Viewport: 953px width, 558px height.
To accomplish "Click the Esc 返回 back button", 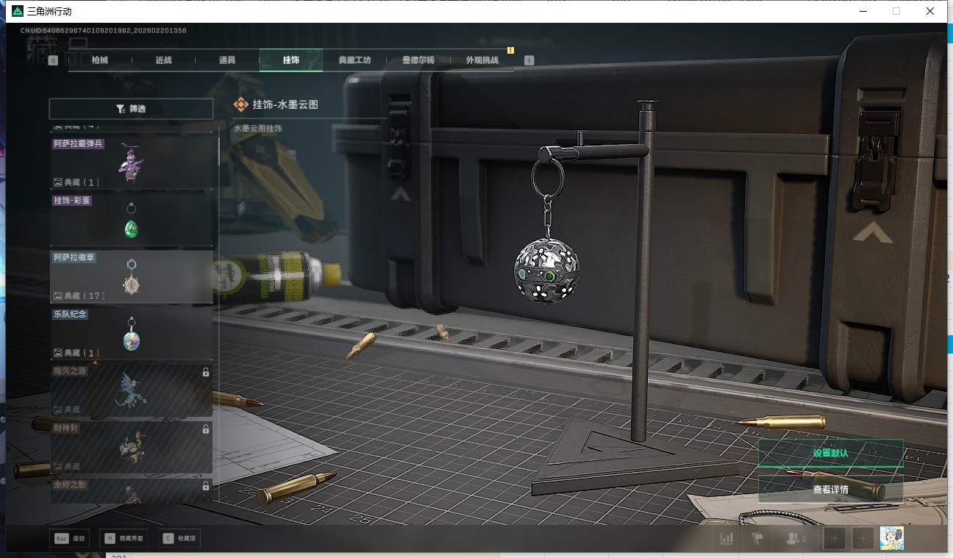I will pos(70,539).
